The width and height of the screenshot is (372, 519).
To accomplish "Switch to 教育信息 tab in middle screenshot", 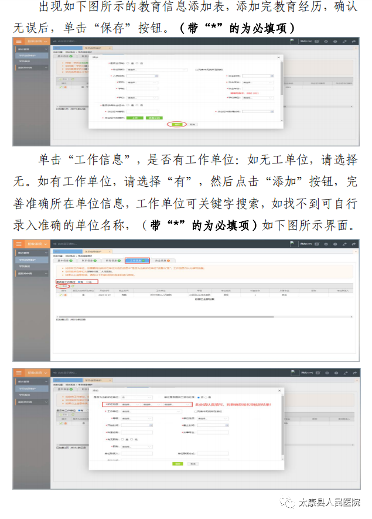I will [x=112, y=261].
